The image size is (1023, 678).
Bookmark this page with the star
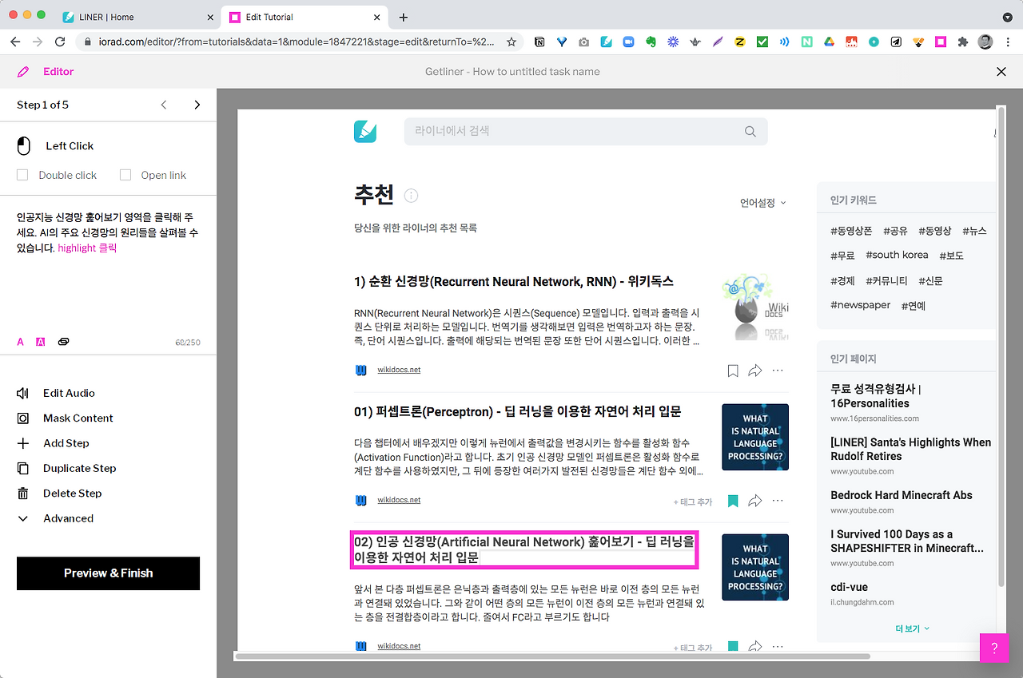click(x=511, y=42)
